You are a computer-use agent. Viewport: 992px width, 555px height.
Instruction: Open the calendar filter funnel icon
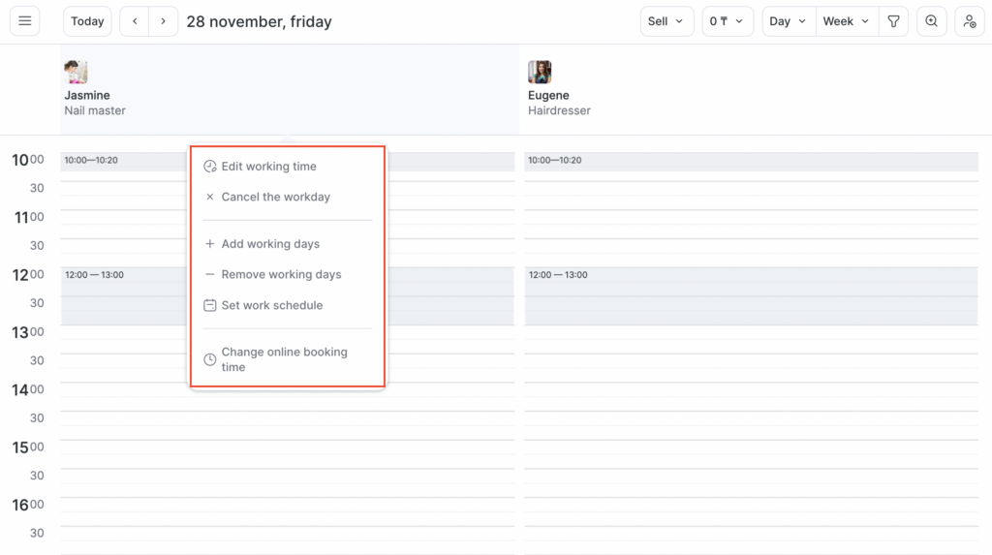(894, 21)
